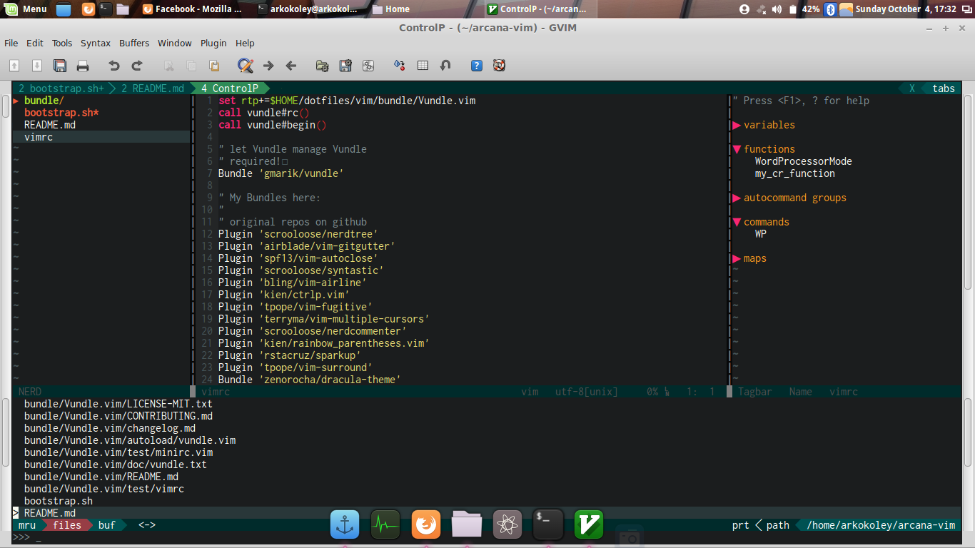Open the Edit menu
Viewport: 975px width, 548px height.
pyautogui.click(x=35, y=43)
